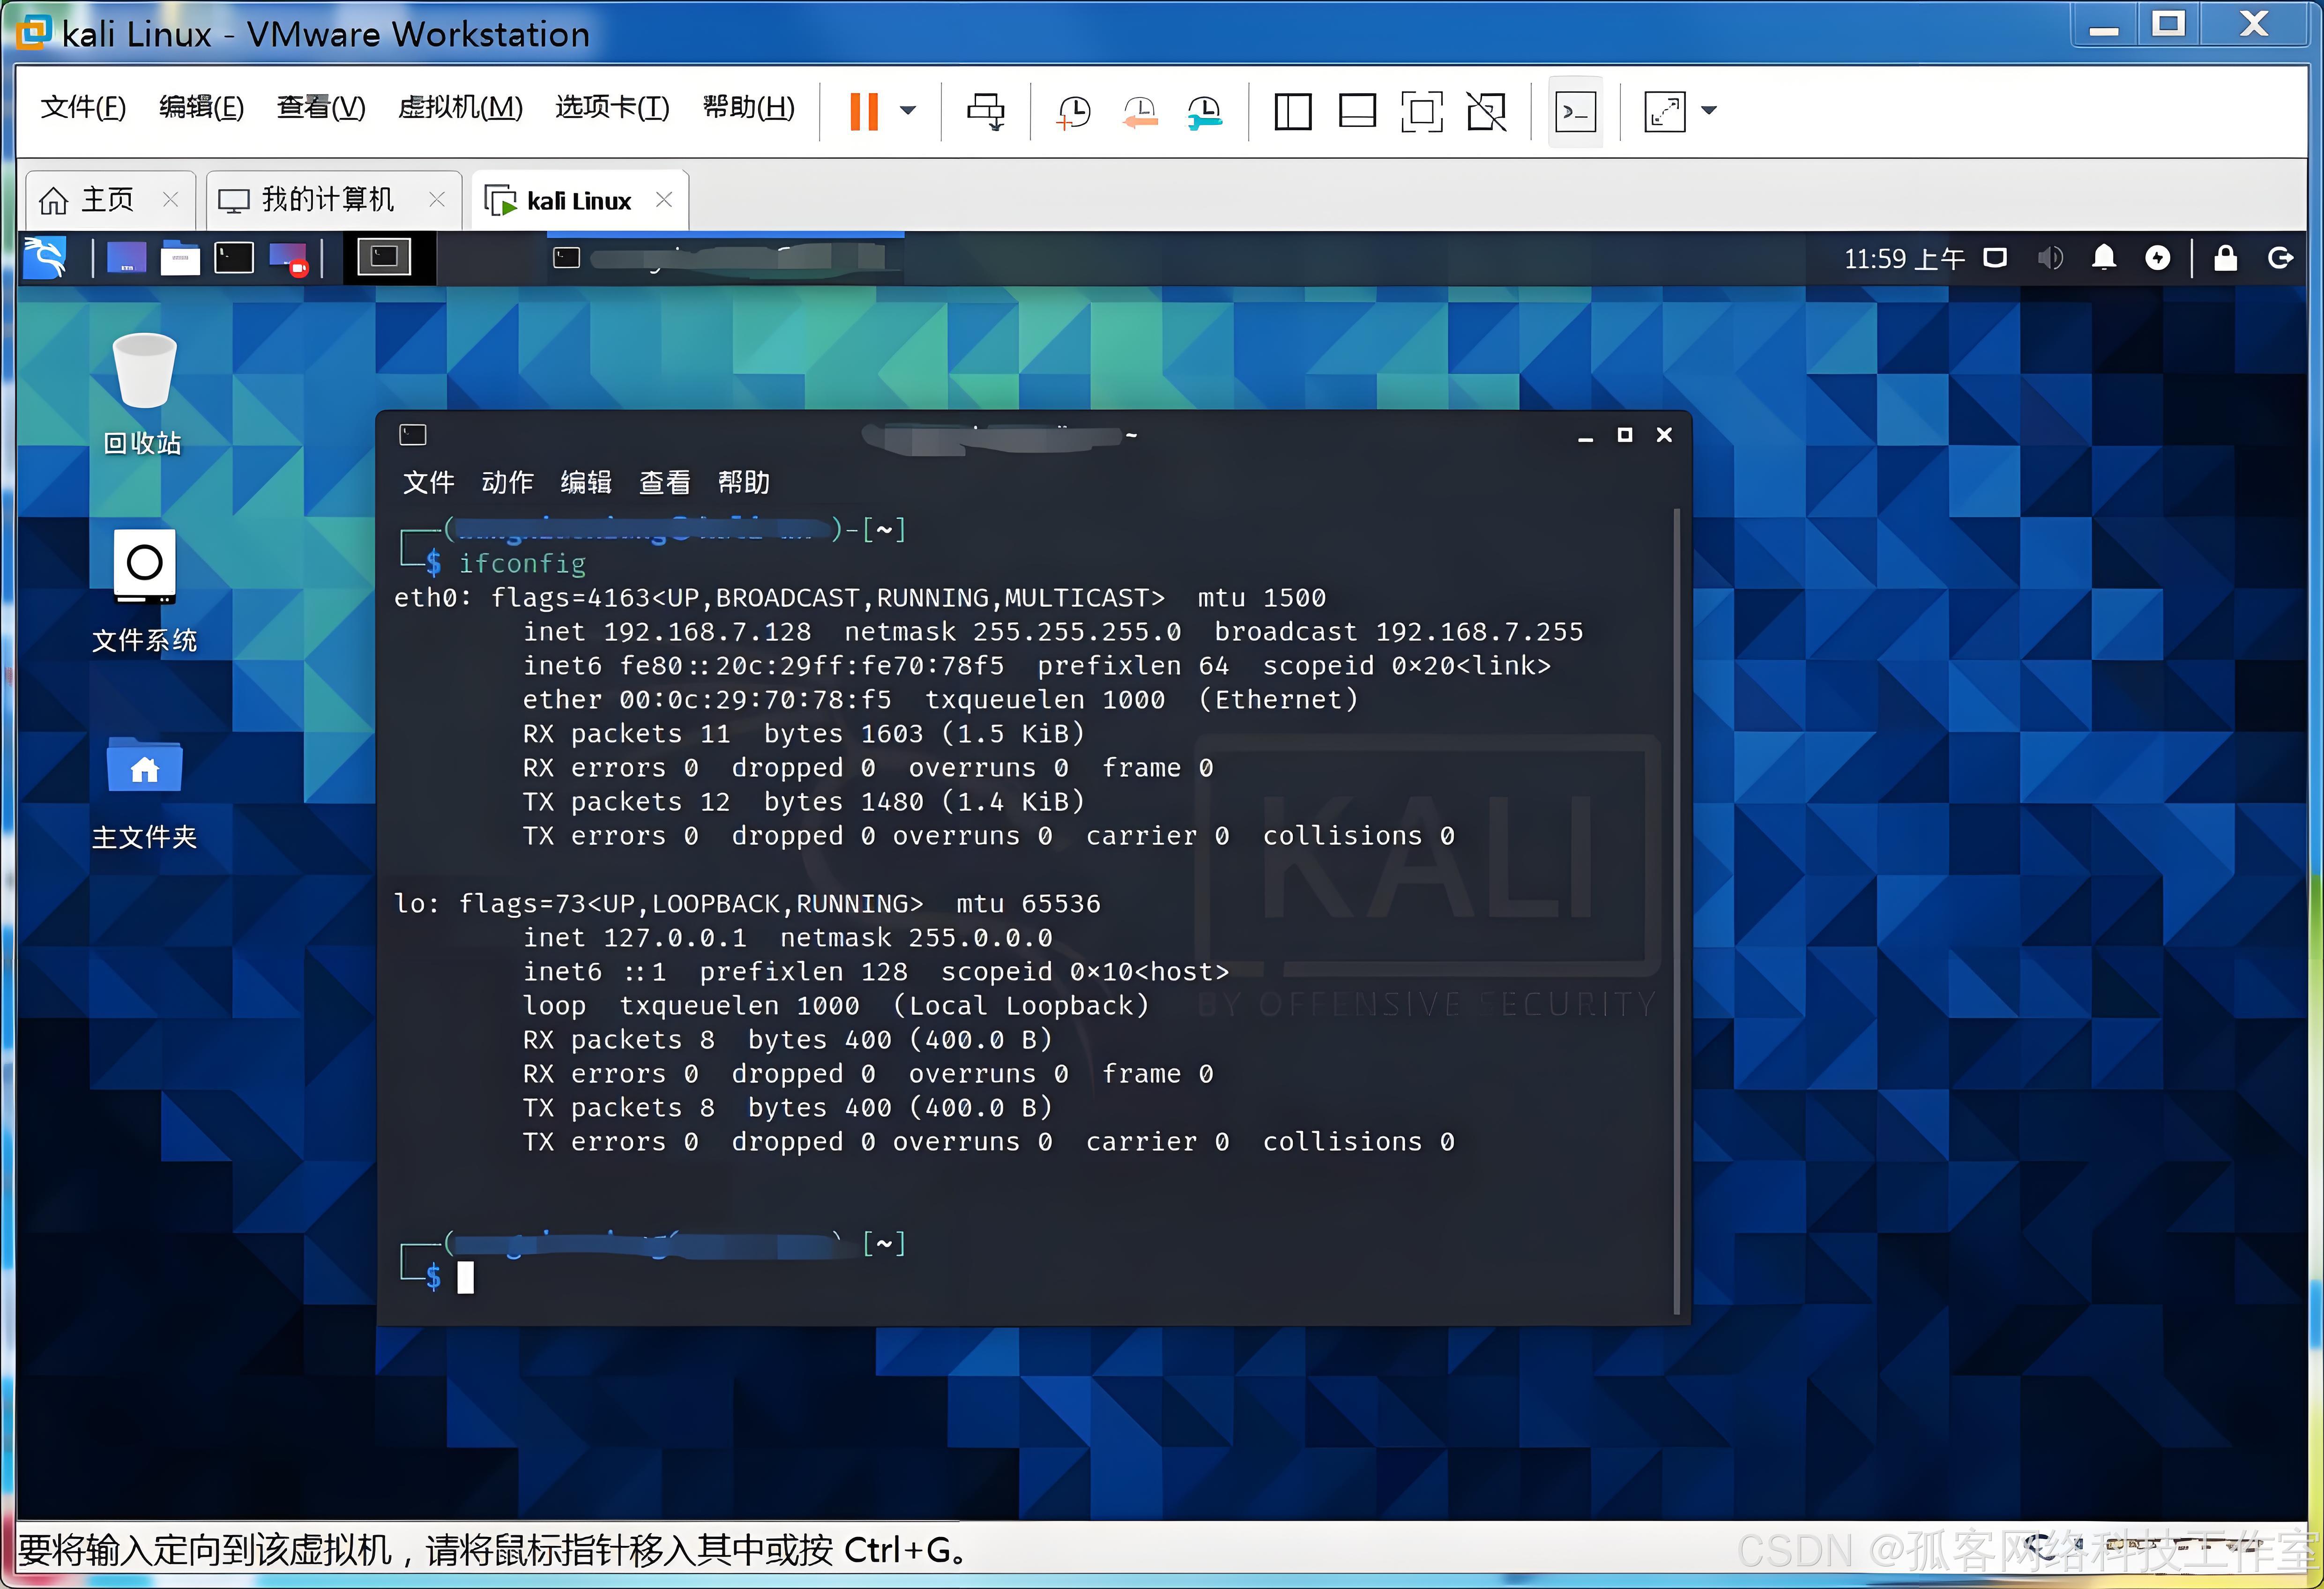Click the terminal prompt cursor
This screenshot has height=1589, width=2324.
(x=466, y=1277)
